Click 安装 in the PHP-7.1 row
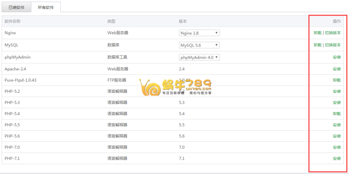 336,159
